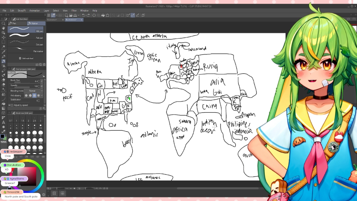The width and height of the screenshot is (357, 201).
Task: Expand the anti-aliasing options arrow
Action: (x=42, y=96)
